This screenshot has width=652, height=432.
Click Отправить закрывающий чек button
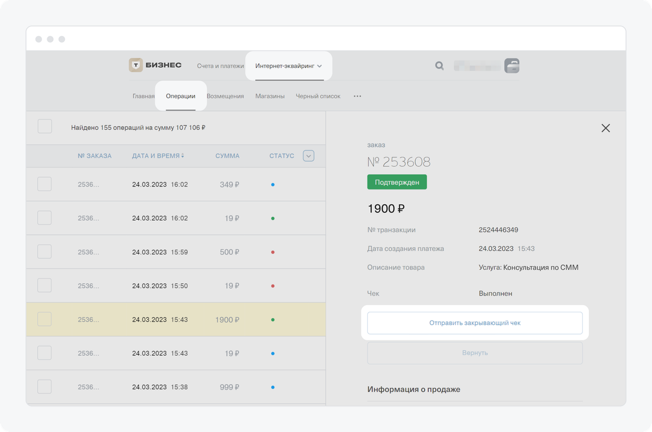click(x=475, y=323)
